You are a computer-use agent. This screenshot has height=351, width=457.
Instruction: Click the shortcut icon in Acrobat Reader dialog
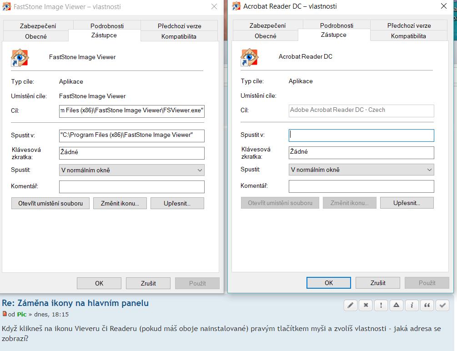(x=249, y=57)
